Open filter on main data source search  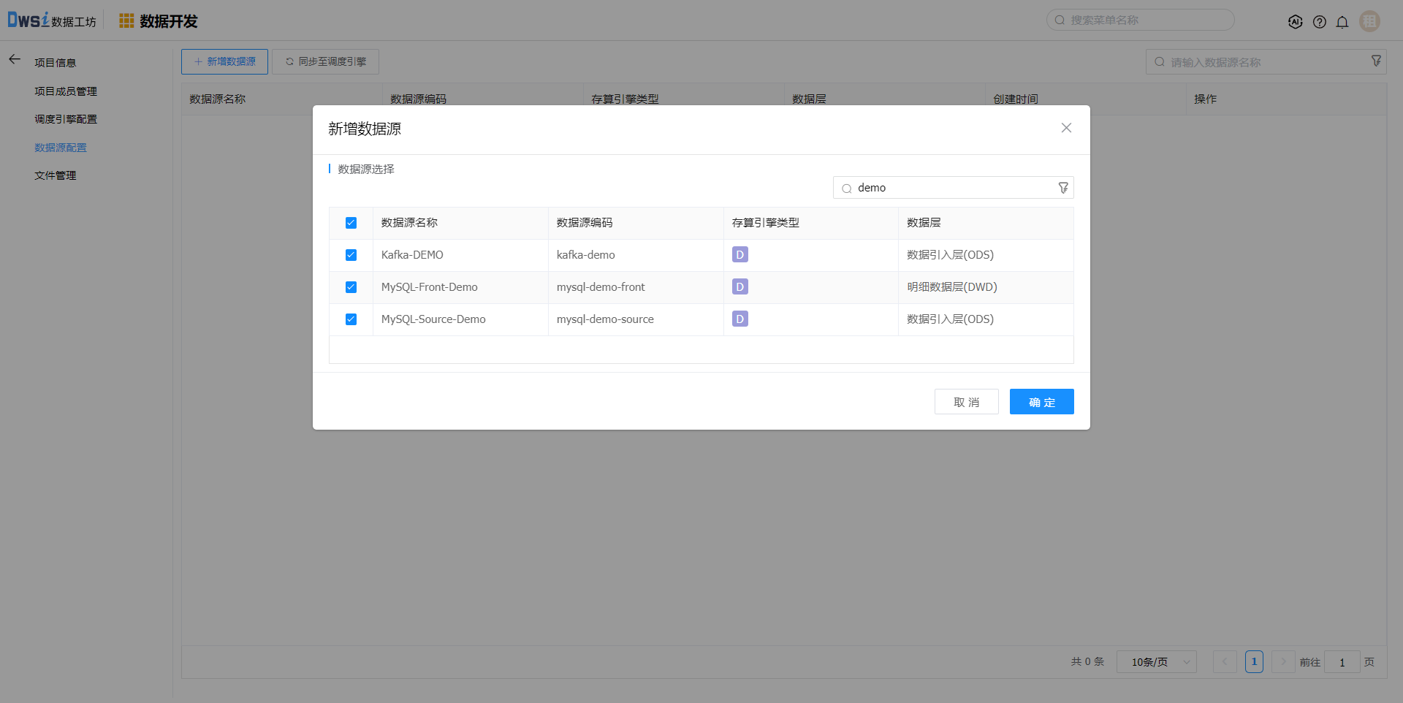[x=1376, y=61]
